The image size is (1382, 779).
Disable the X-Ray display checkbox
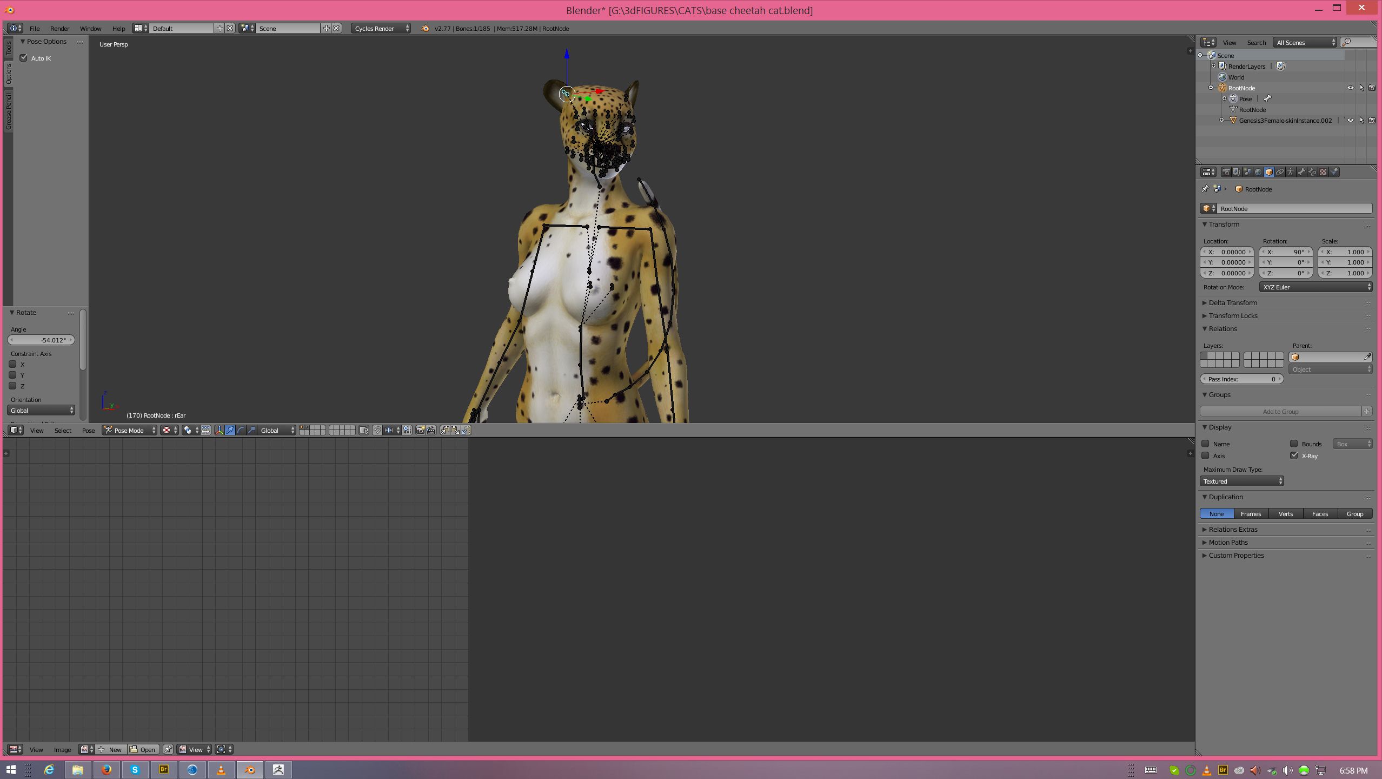(1294, 455)
